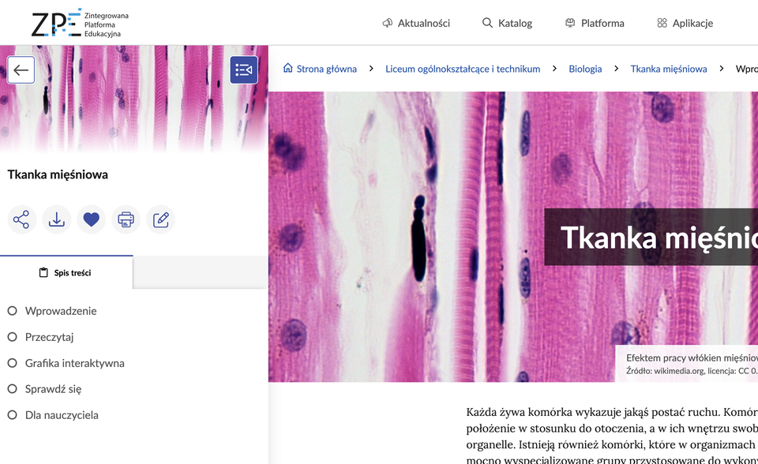Screen dimensions: 758x464
Task: Go to Strona główna breadcrumb
Action: point(320,69)
